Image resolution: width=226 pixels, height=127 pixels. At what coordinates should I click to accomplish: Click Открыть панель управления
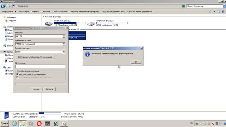140,12
